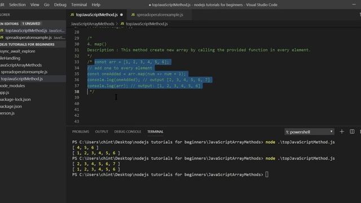Image resolution: width=361 pixels, height=203 pixels.
Task: Click the console.log(oneAdded) line
Action: pos(148,80)
